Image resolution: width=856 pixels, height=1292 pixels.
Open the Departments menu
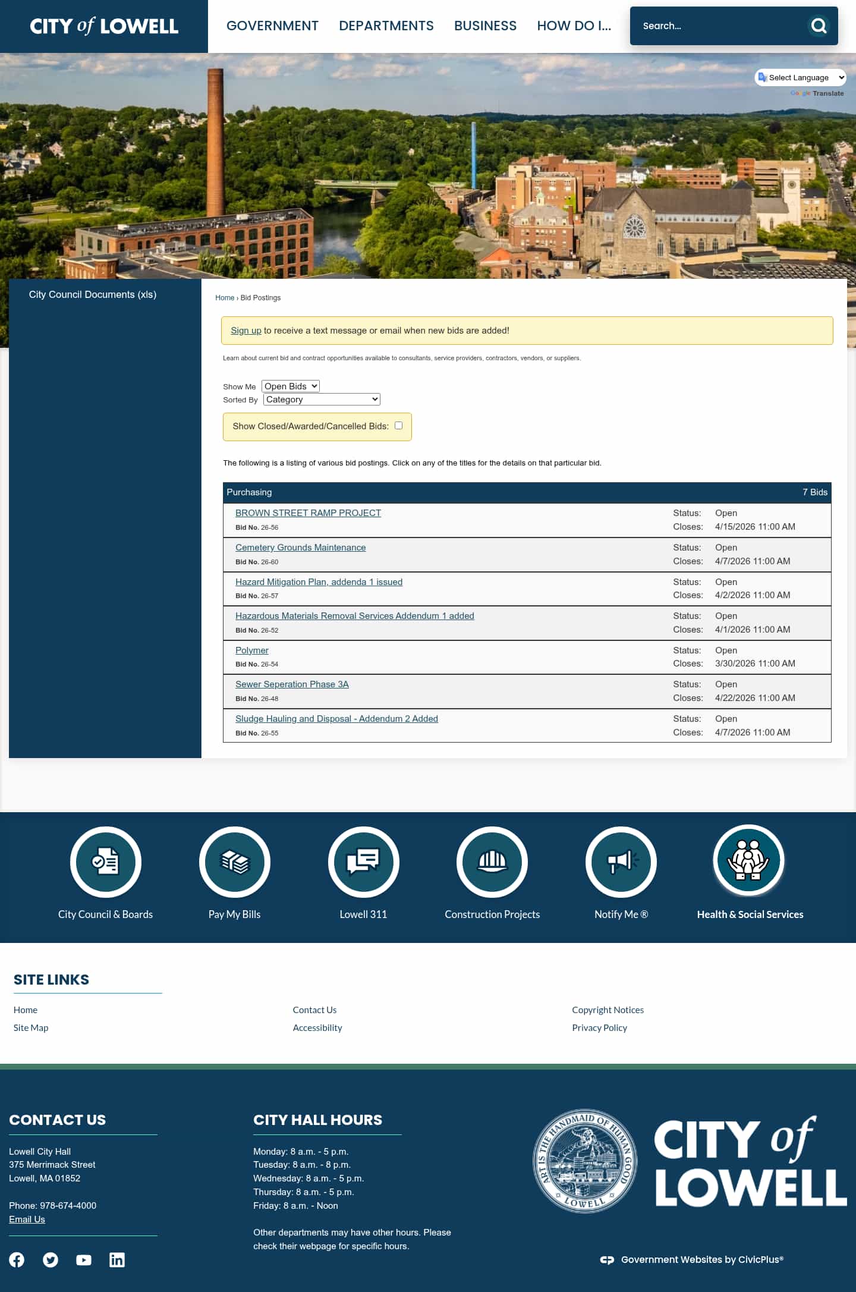[x=386, y=26]
